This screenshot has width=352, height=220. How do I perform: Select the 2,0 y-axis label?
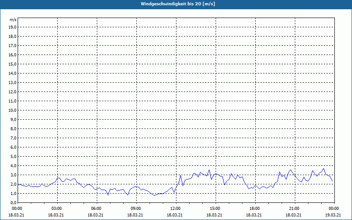tap(14, 184)
